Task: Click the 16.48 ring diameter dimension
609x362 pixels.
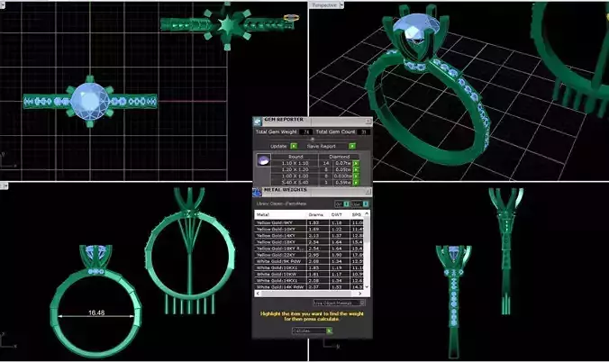Action: (95, 312)
